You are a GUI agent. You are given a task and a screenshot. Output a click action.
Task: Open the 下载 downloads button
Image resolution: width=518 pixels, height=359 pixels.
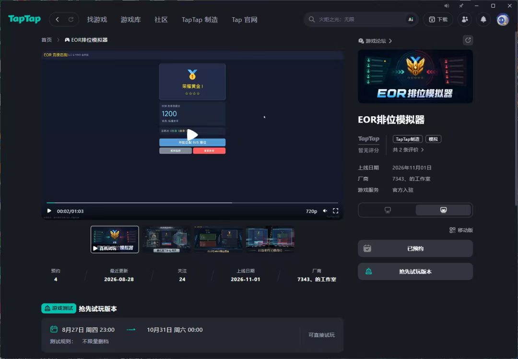(x=438, y=20)
